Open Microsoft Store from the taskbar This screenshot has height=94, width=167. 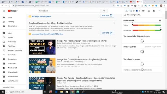click(x=67, y=92)
